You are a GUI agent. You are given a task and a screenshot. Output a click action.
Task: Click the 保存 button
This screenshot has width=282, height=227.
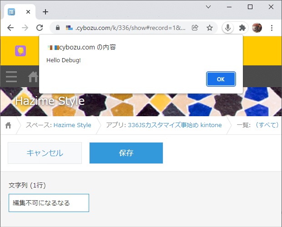[x=126, y=153]
